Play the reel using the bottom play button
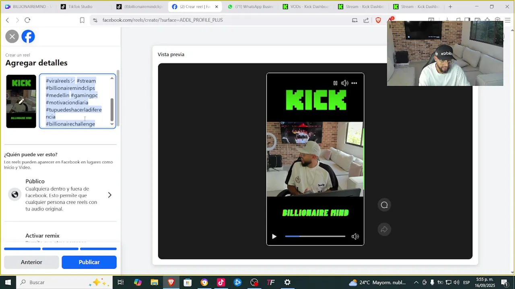The width and height of the screenshot is (515, 289). [x=274, y=236]
